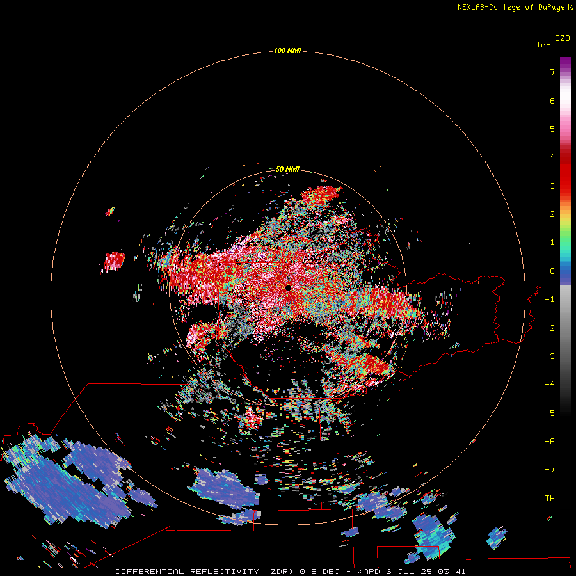
Task: Click the 0.5 DEG elevation text
Action: pos(319,572)
